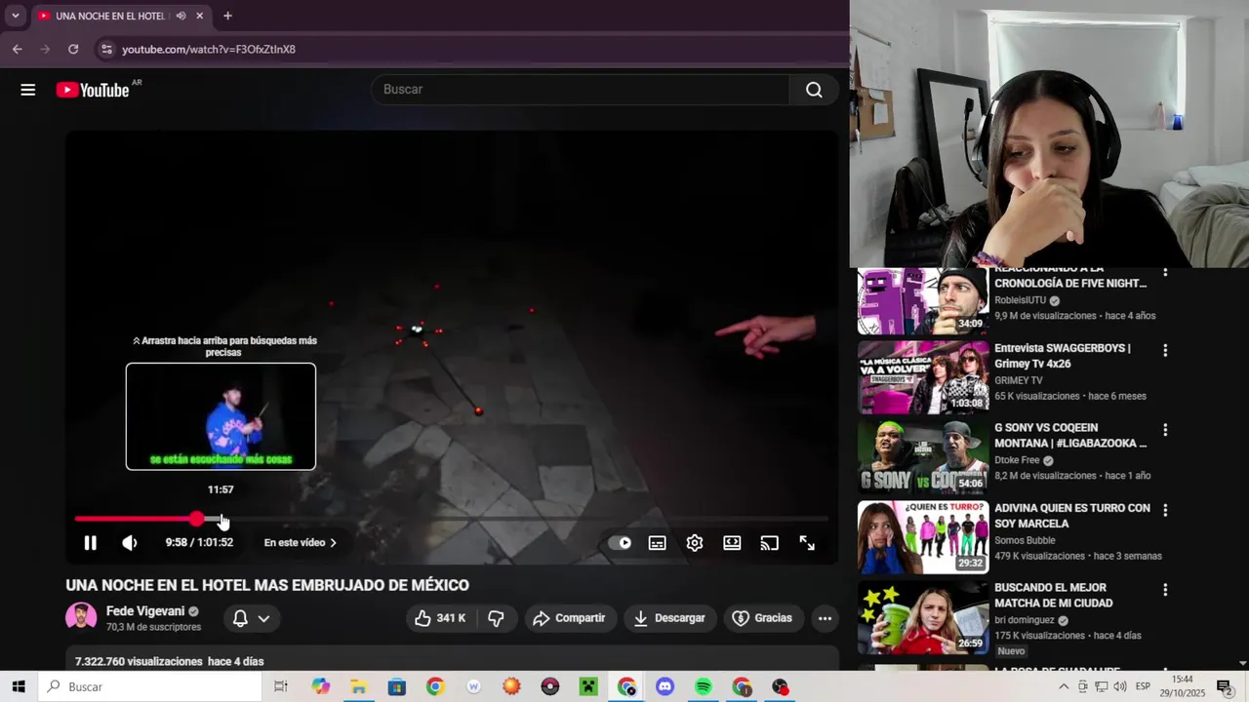Enter fullscreen mode

coord(807,543)
